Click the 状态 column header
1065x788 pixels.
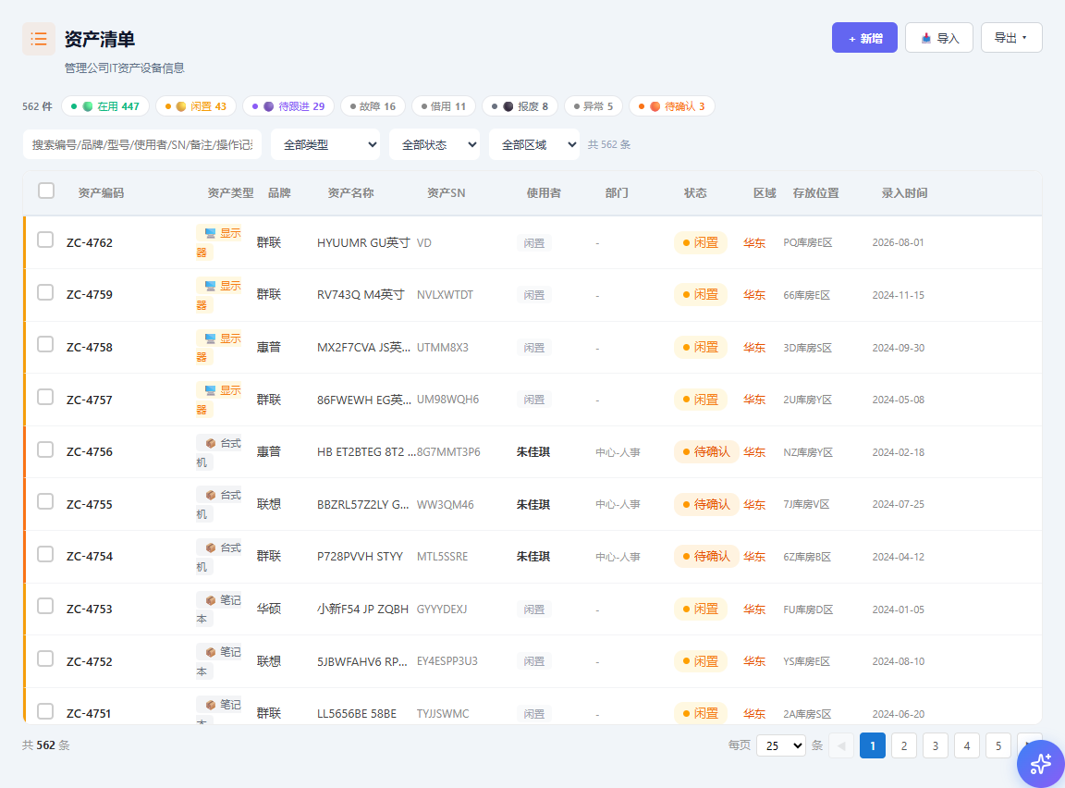pos(695,193)
